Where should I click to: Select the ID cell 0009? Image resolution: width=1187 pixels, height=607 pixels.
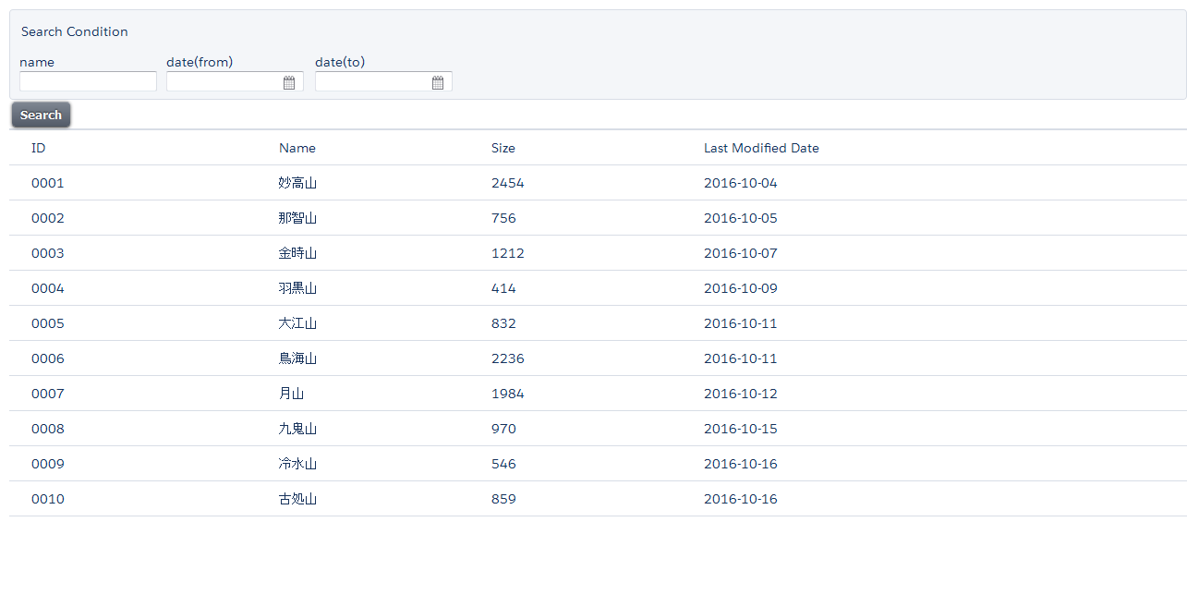(x=48, y=464)
